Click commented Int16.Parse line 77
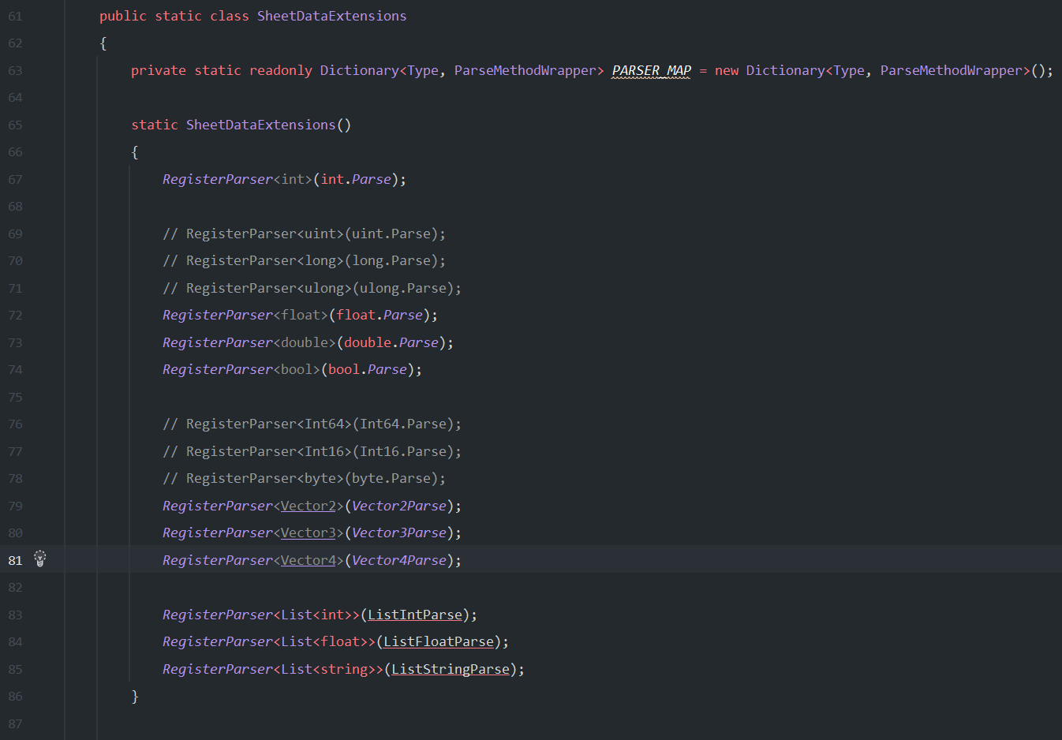Screen dimensions: 1062x740 pyautogui.click(x=312, y=451)
